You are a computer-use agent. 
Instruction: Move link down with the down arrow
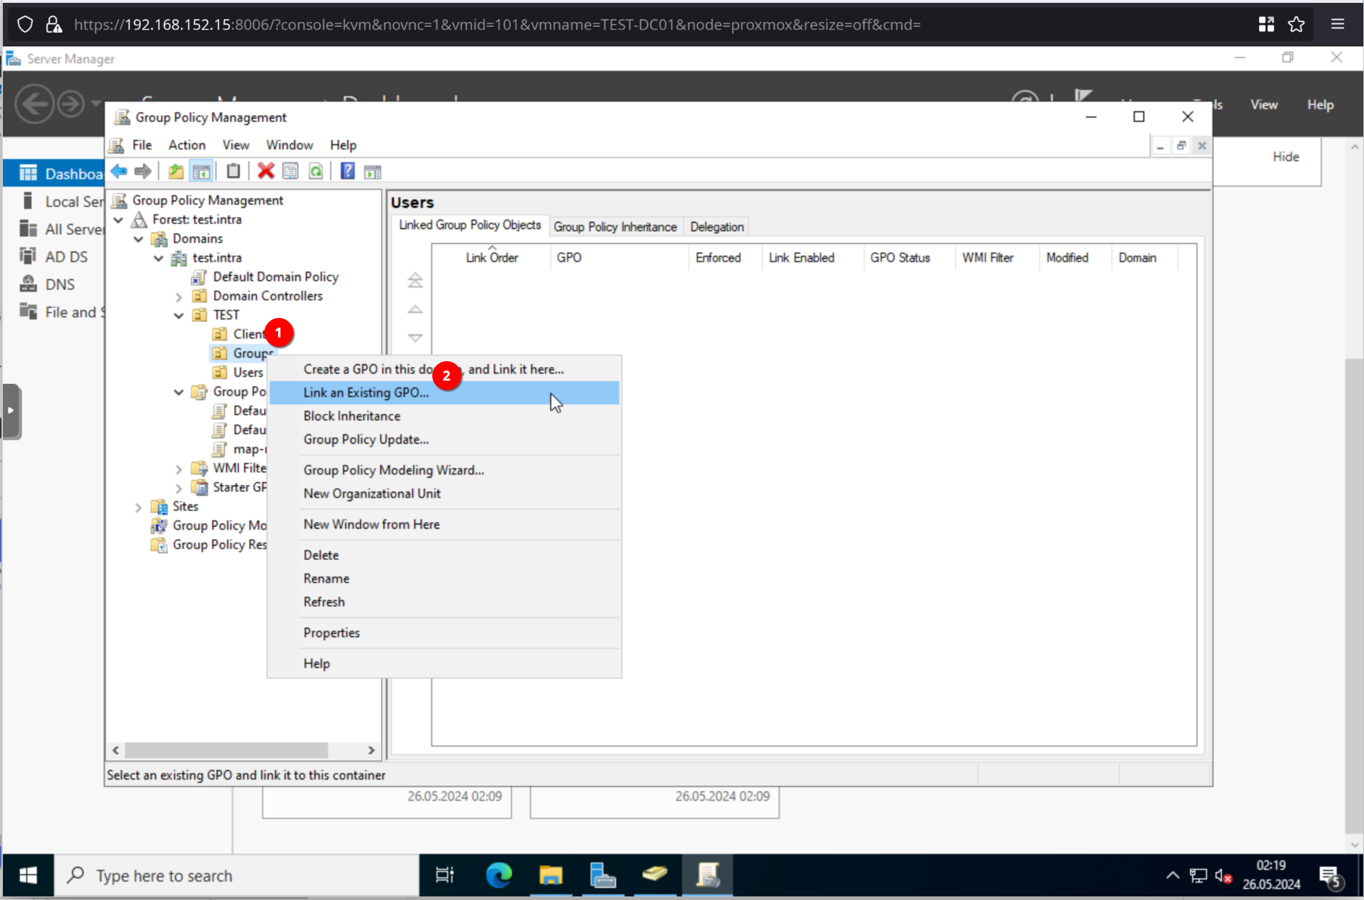coord(415,338)
